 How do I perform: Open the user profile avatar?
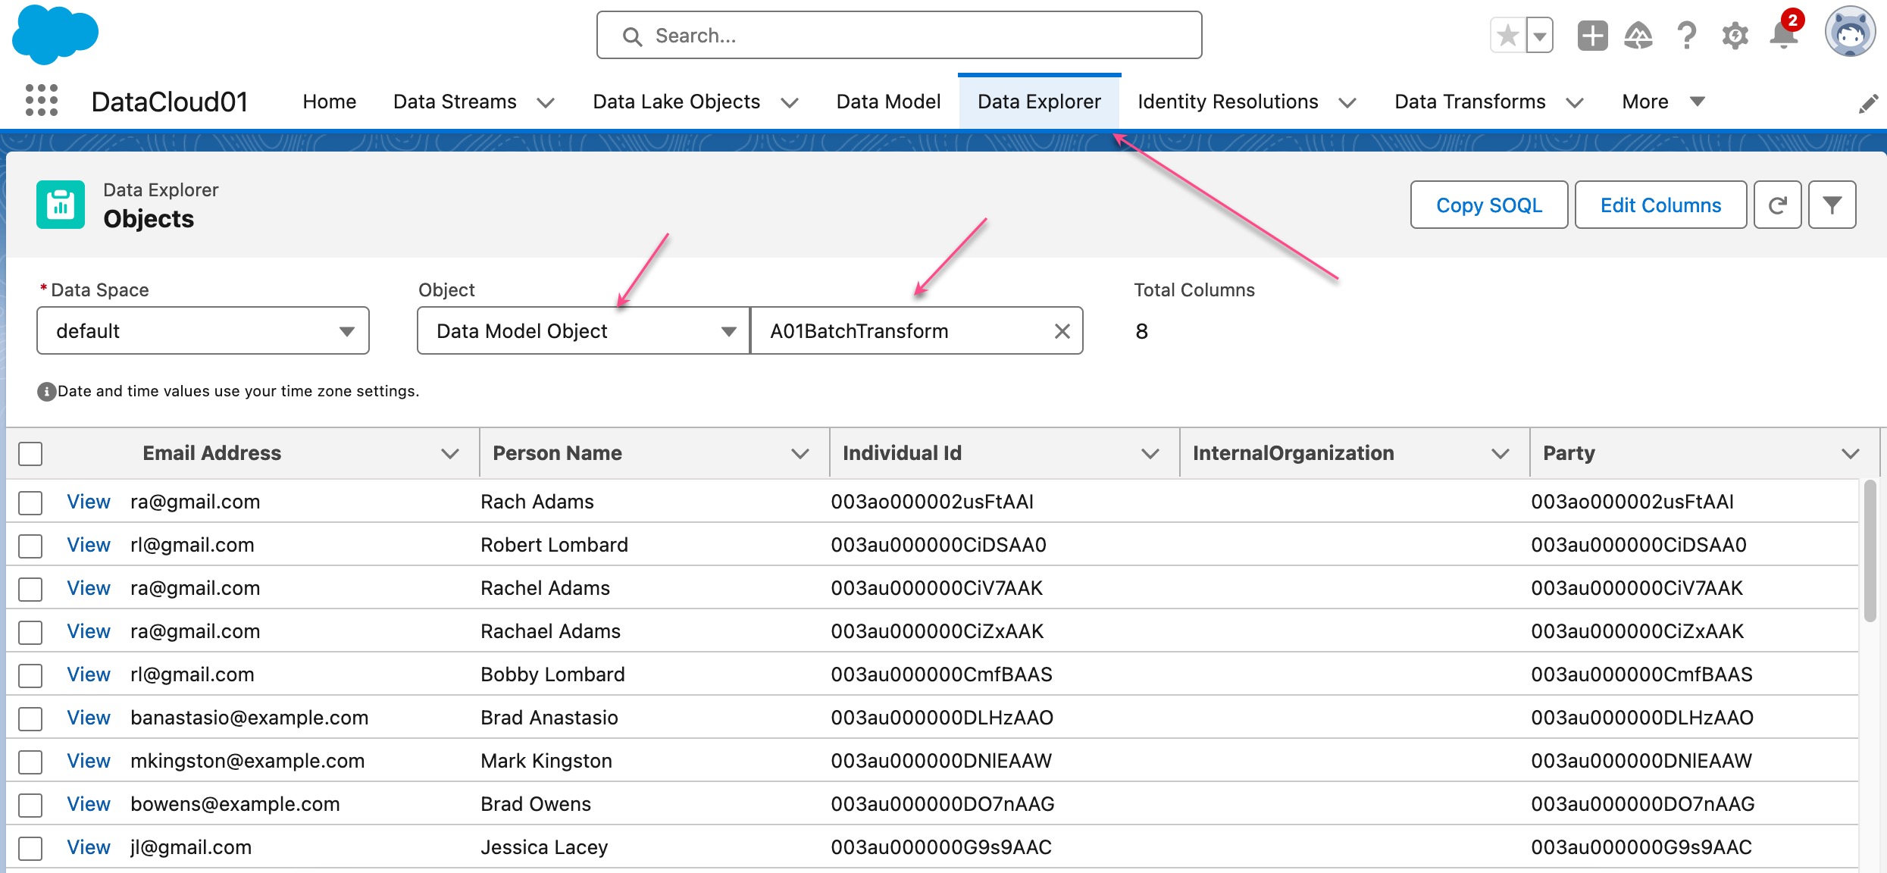coord(1850,33)
